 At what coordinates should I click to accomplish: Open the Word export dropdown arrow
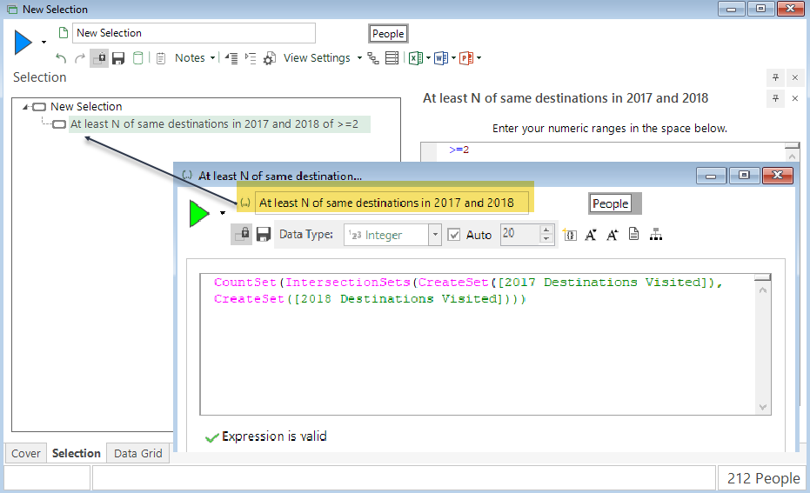pos(453,58)
